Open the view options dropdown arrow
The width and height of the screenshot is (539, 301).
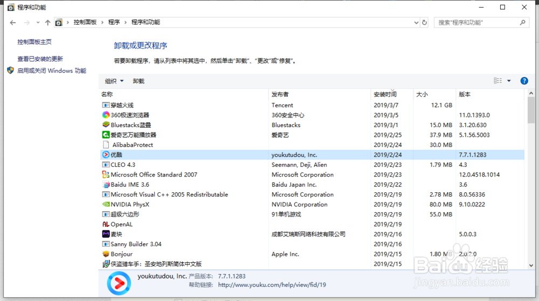(x=509, y=81)
